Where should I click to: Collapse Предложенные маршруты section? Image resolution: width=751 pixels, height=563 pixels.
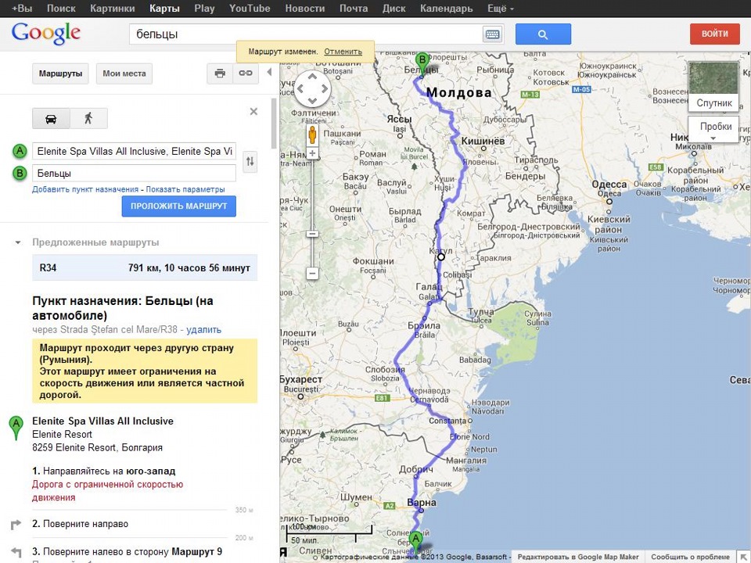(x=18, y=242)
